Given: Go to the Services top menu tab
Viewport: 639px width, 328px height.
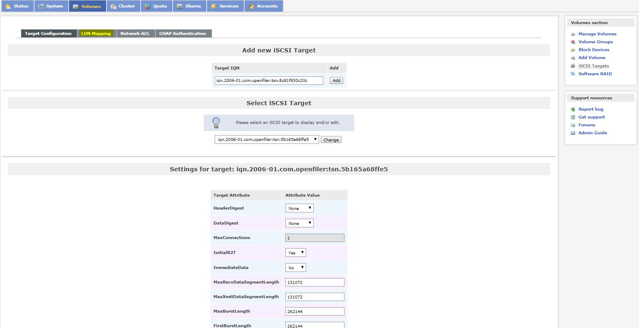Looking at the screenshot, I should pyautogui.click(x=225, y=6).
